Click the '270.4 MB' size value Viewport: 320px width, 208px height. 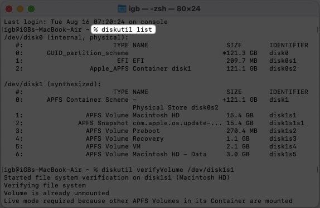(x=241, y=131)
